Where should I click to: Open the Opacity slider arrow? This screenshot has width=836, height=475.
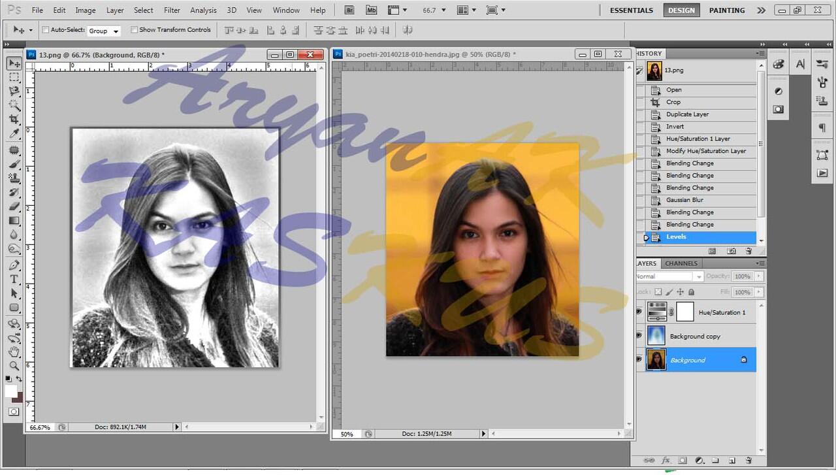coord(759,276)
